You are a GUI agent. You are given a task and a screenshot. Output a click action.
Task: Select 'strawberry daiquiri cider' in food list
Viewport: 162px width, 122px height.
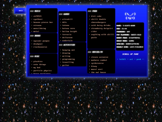pos(102,30)
